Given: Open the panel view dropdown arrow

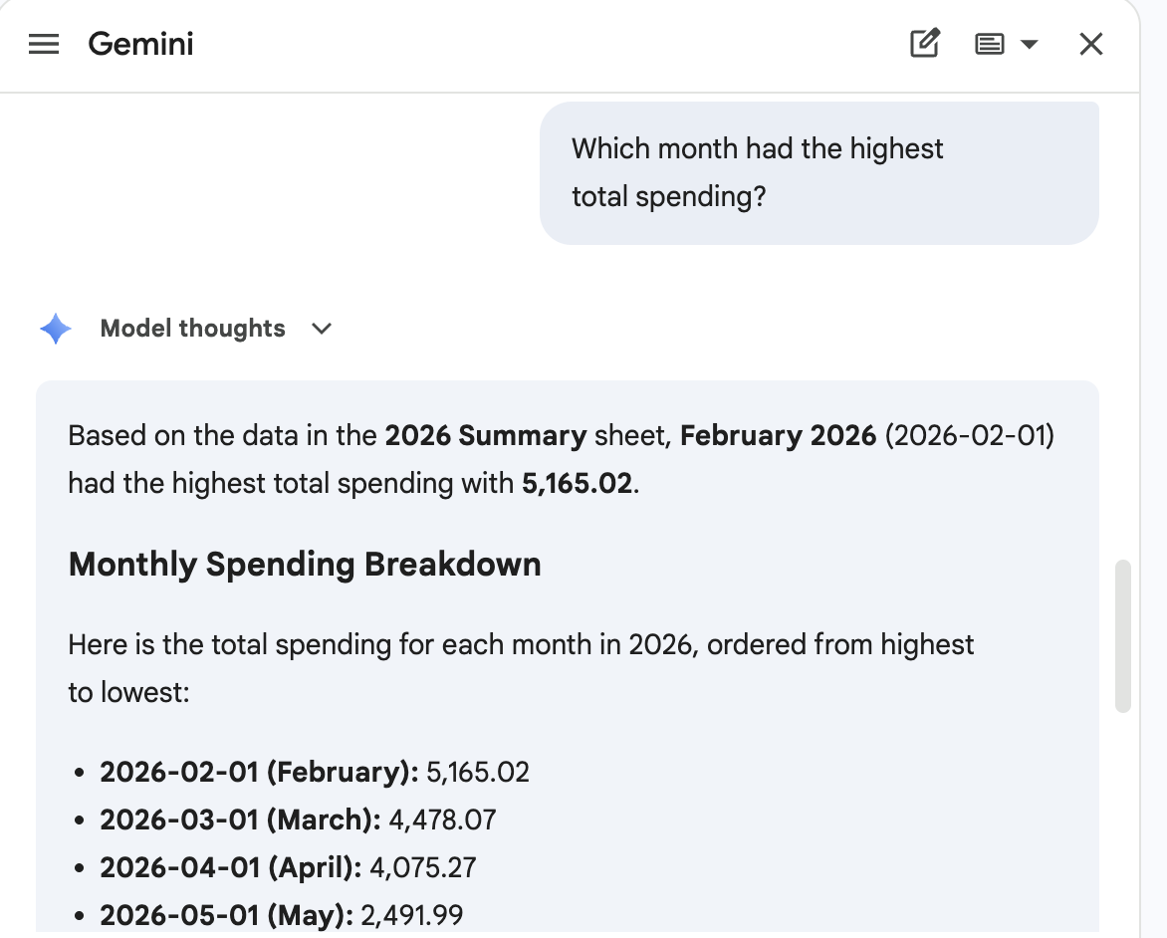Looking at the screenshot, I should (1030, 44).
